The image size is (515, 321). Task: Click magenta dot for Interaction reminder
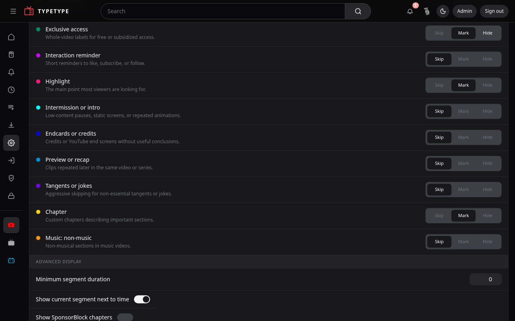coord(38,55)
